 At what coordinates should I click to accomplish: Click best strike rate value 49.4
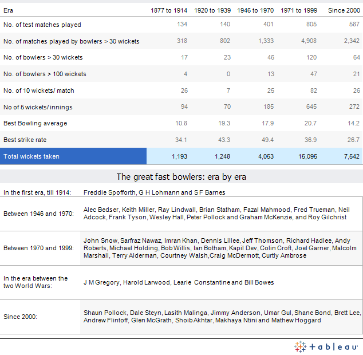[267, 140]
